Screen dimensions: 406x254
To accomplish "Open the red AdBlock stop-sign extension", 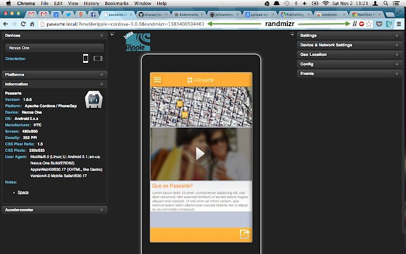I will [362, 24].
